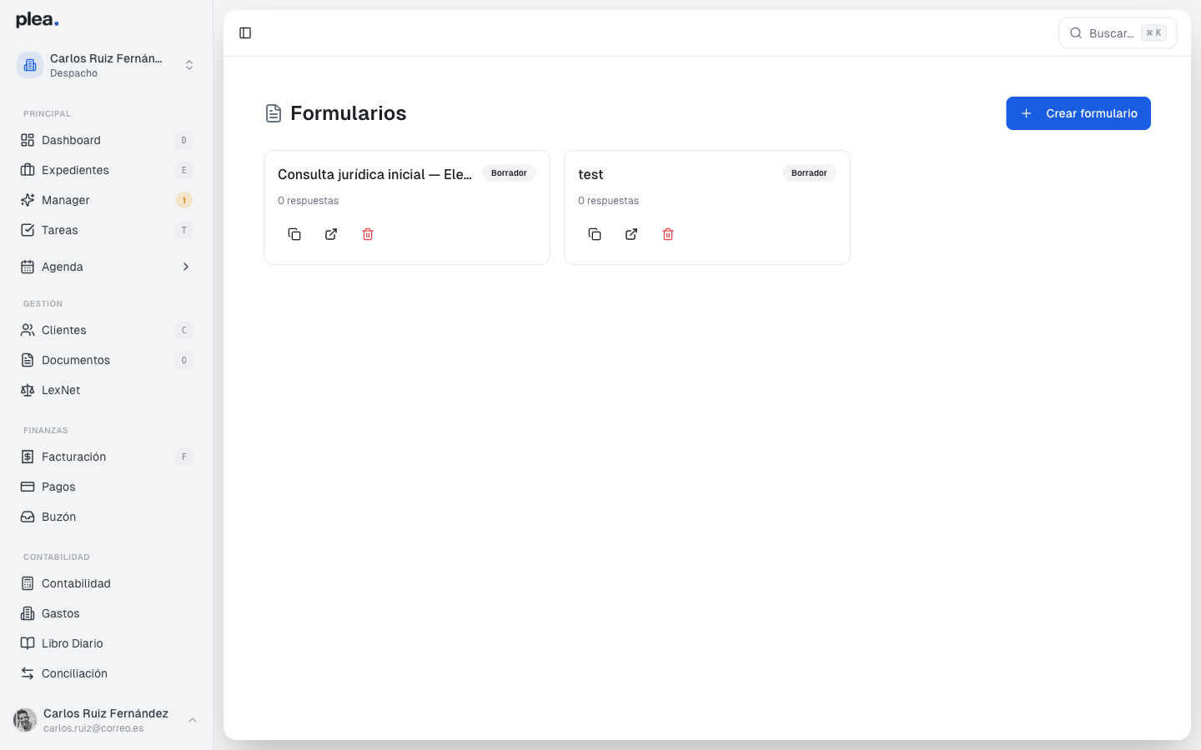The image size is (1201, 750).
Task: Open Consulta jurídica inicial in new window
Action: pyautogui.click(x=331, y=234)
